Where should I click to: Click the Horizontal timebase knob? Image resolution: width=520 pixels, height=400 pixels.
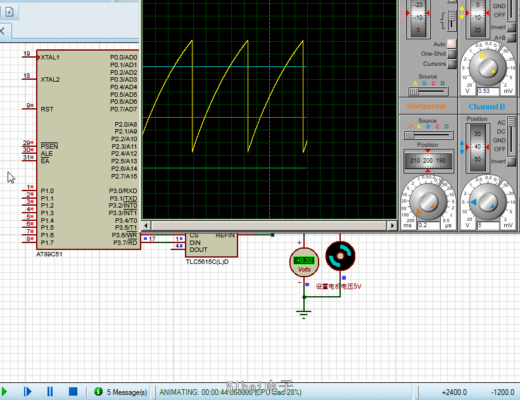(428, 201)
